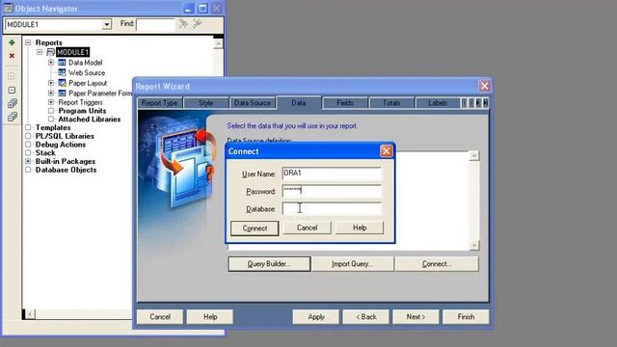617x347 pixels.
Task: Click Help button in Connect dialog
Action: pos(360,227)
